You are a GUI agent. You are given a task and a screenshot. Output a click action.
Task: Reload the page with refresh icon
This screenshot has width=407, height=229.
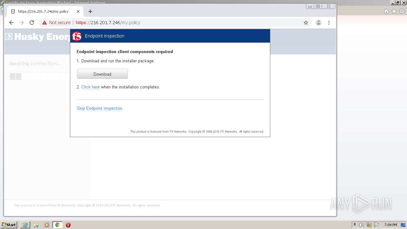(x=32, y=23)
